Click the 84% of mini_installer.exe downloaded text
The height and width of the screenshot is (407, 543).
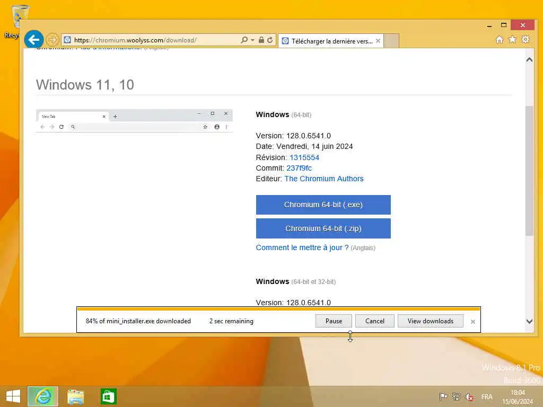[x=138, y=321]
